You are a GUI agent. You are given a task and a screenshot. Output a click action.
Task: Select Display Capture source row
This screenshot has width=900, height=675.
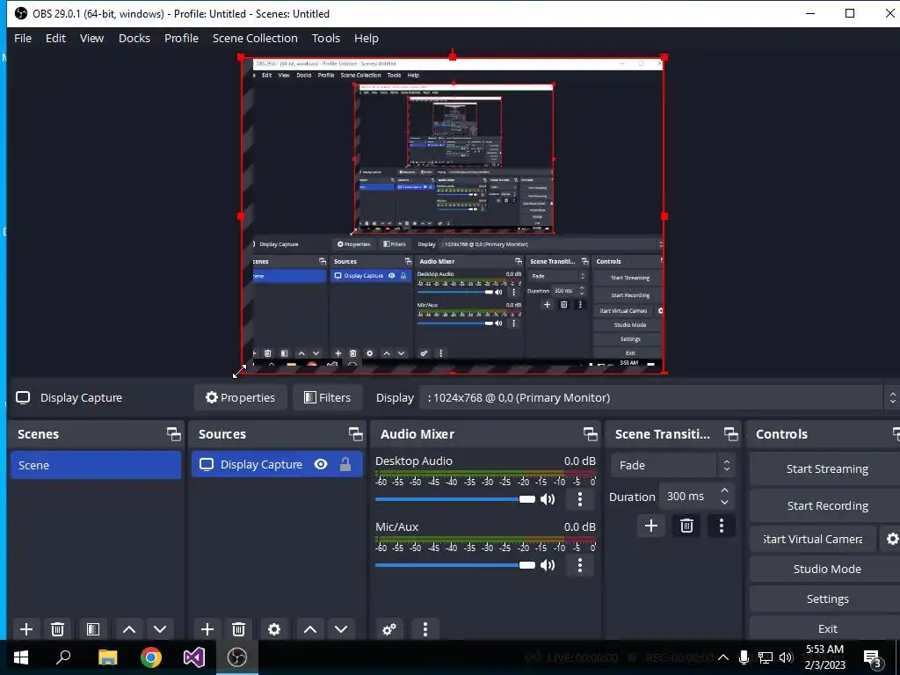point(277,464)
